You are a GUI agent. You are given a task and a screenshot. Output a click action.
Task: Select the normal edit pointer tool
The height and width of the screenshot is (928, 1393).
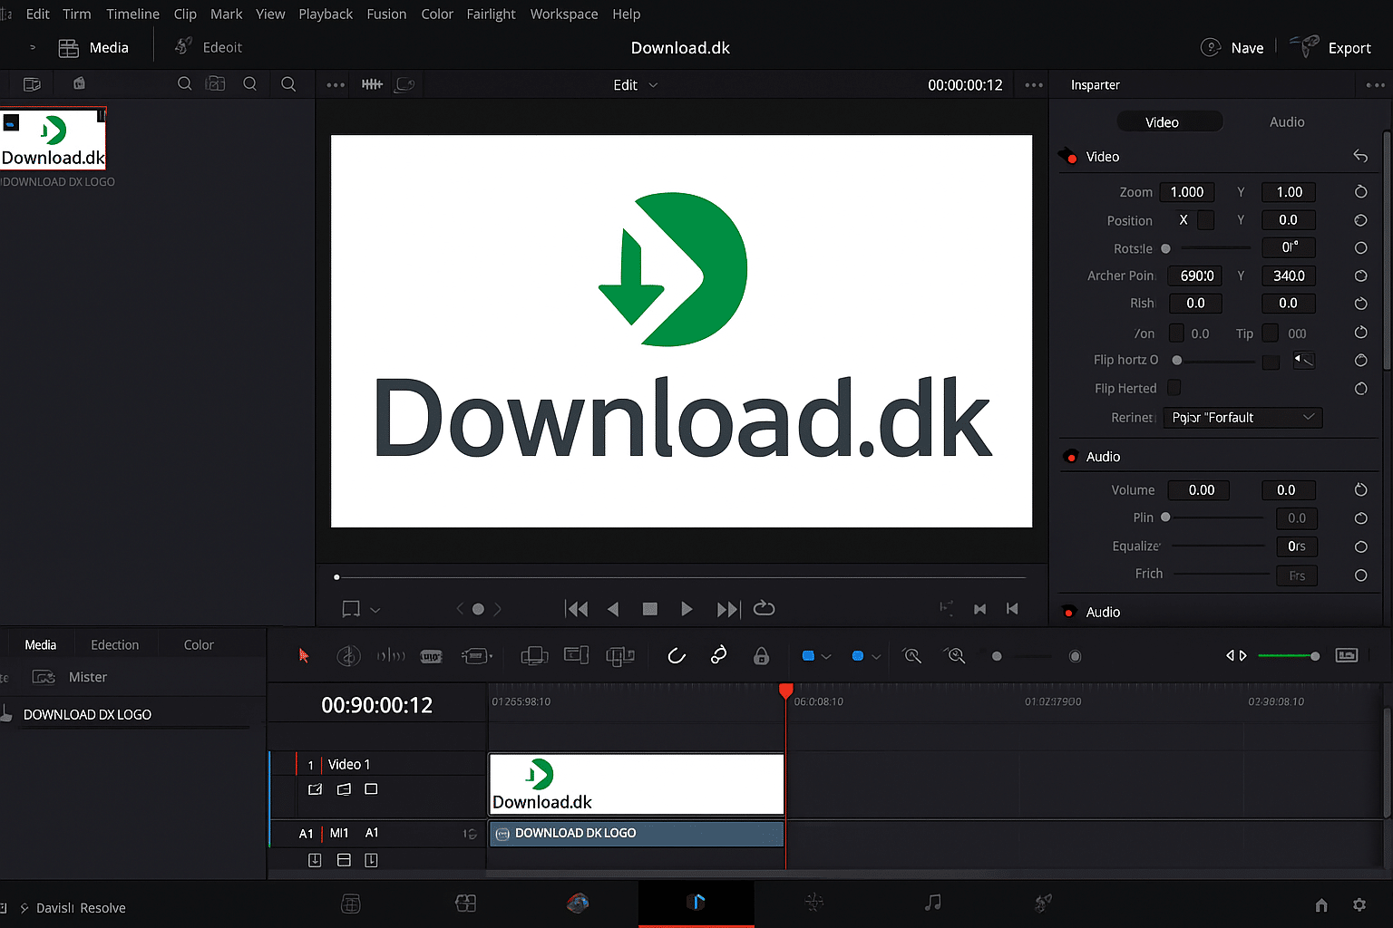tap(304, 655)
